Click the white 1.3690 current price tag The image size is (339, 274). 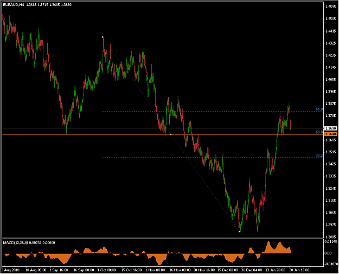coord(331,128)
